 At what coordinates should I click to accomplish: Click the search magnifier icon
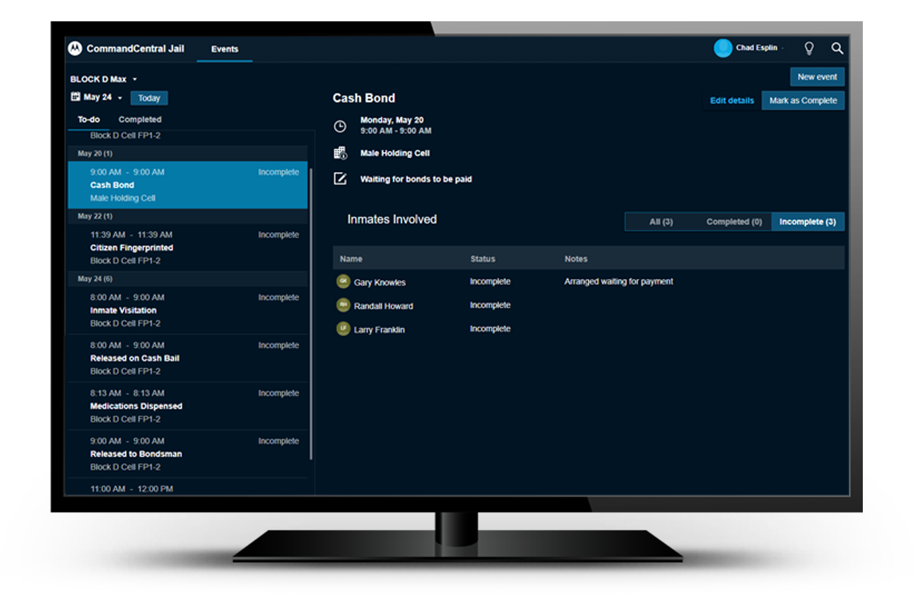tap(837, 48)
